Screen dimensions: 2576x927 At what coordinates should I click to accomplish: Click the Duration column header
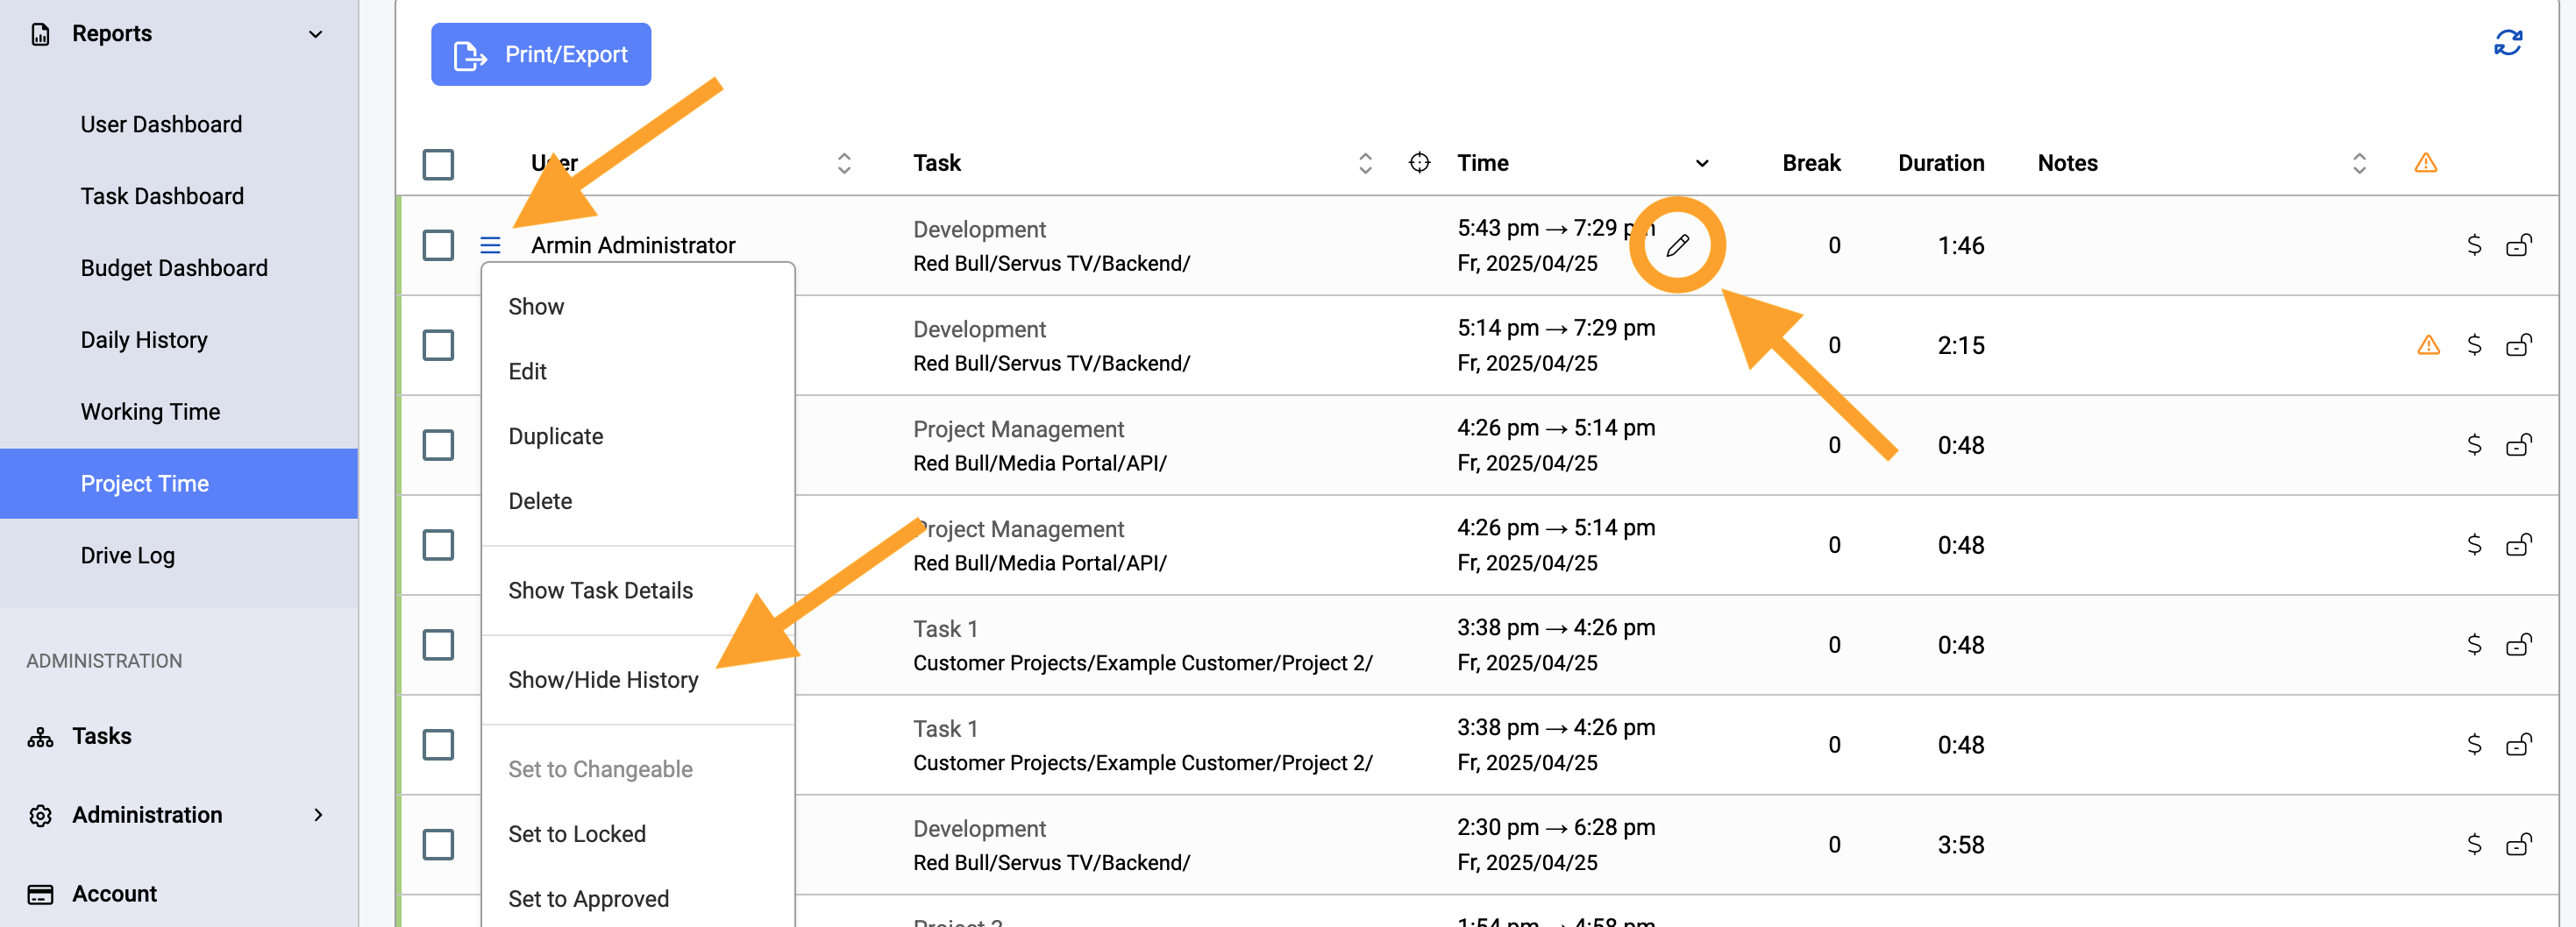(x=1941, y=163)
